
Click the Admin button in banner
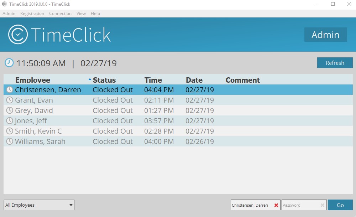[x=326, y=35]
